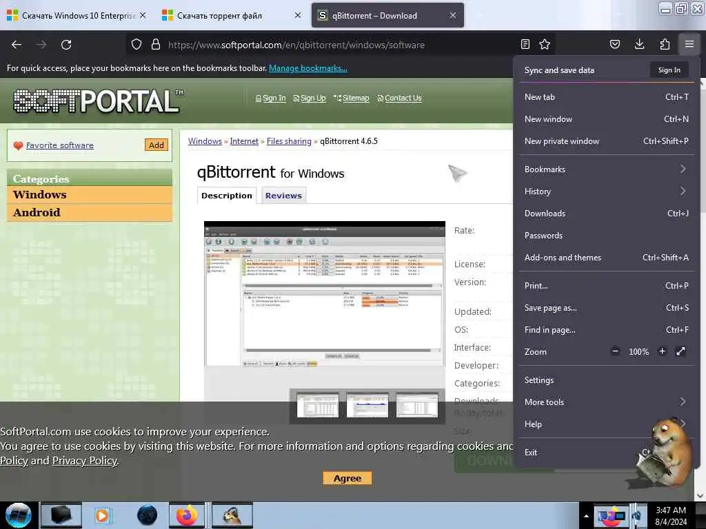Click the Privacy Policy link

click(x=85, y=461)
